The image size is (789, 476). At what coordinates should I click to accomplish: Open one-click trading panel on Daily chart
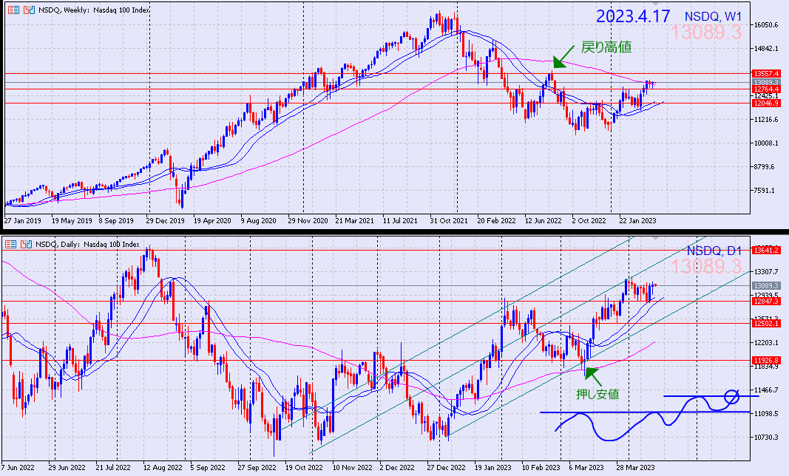pos(10,245)
